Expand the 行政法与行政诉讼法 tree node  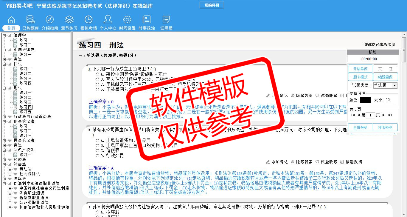coord(4,116)
